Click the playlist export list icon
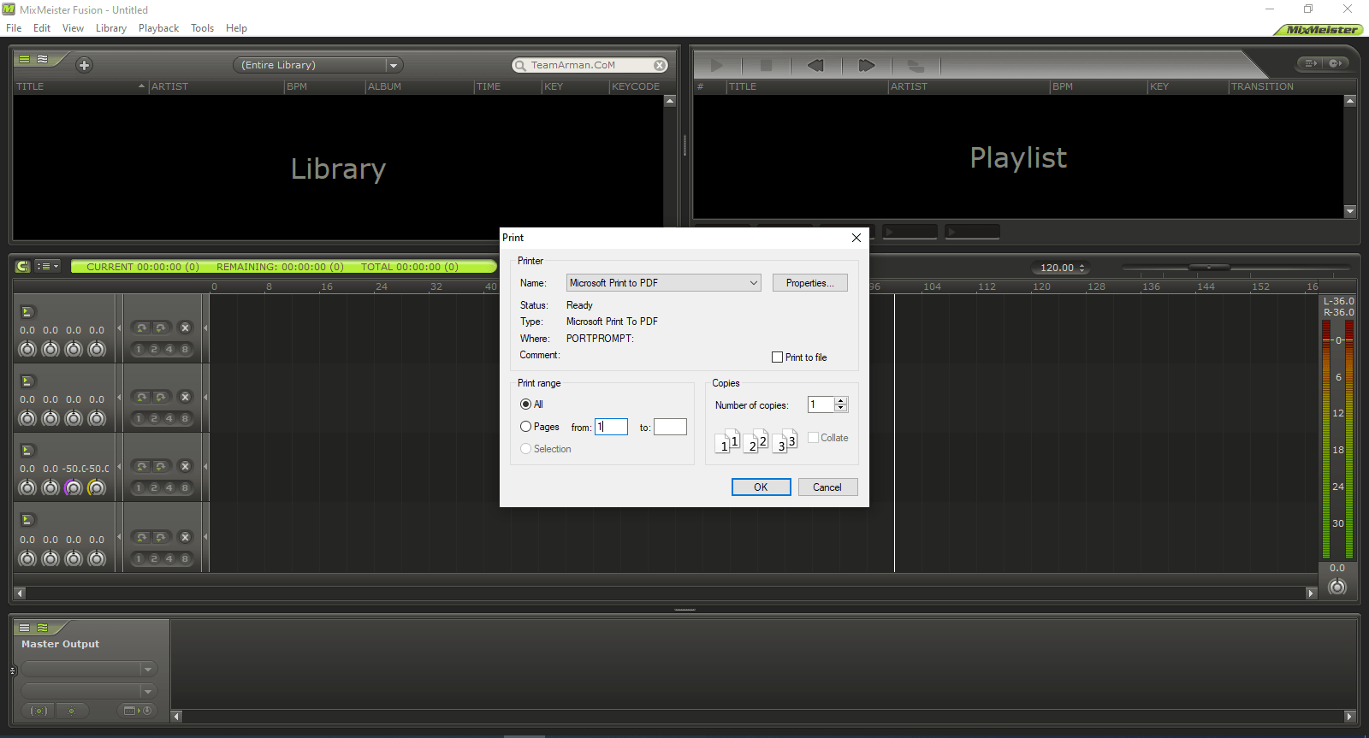This screenshot has width=1369, height=738. (1311, 63)
